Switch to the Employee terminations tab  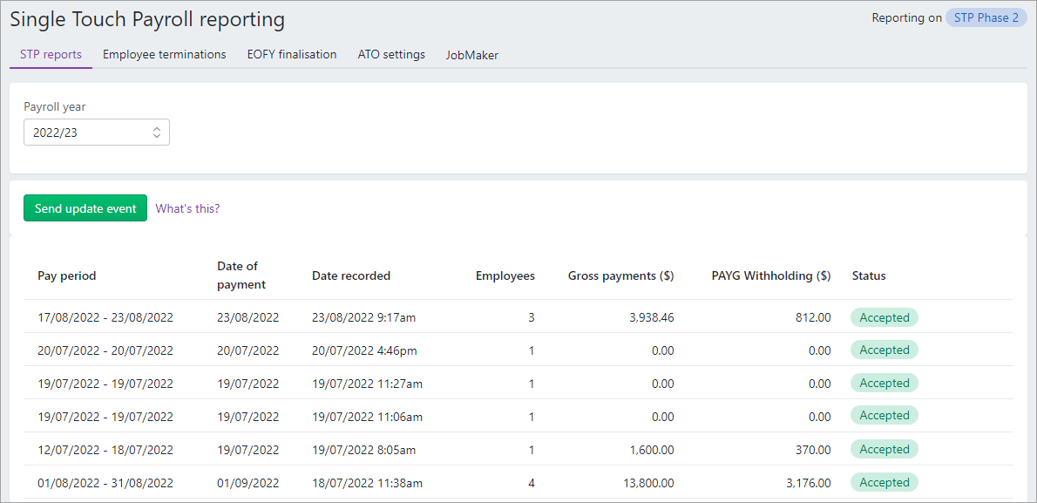point(164,54)
